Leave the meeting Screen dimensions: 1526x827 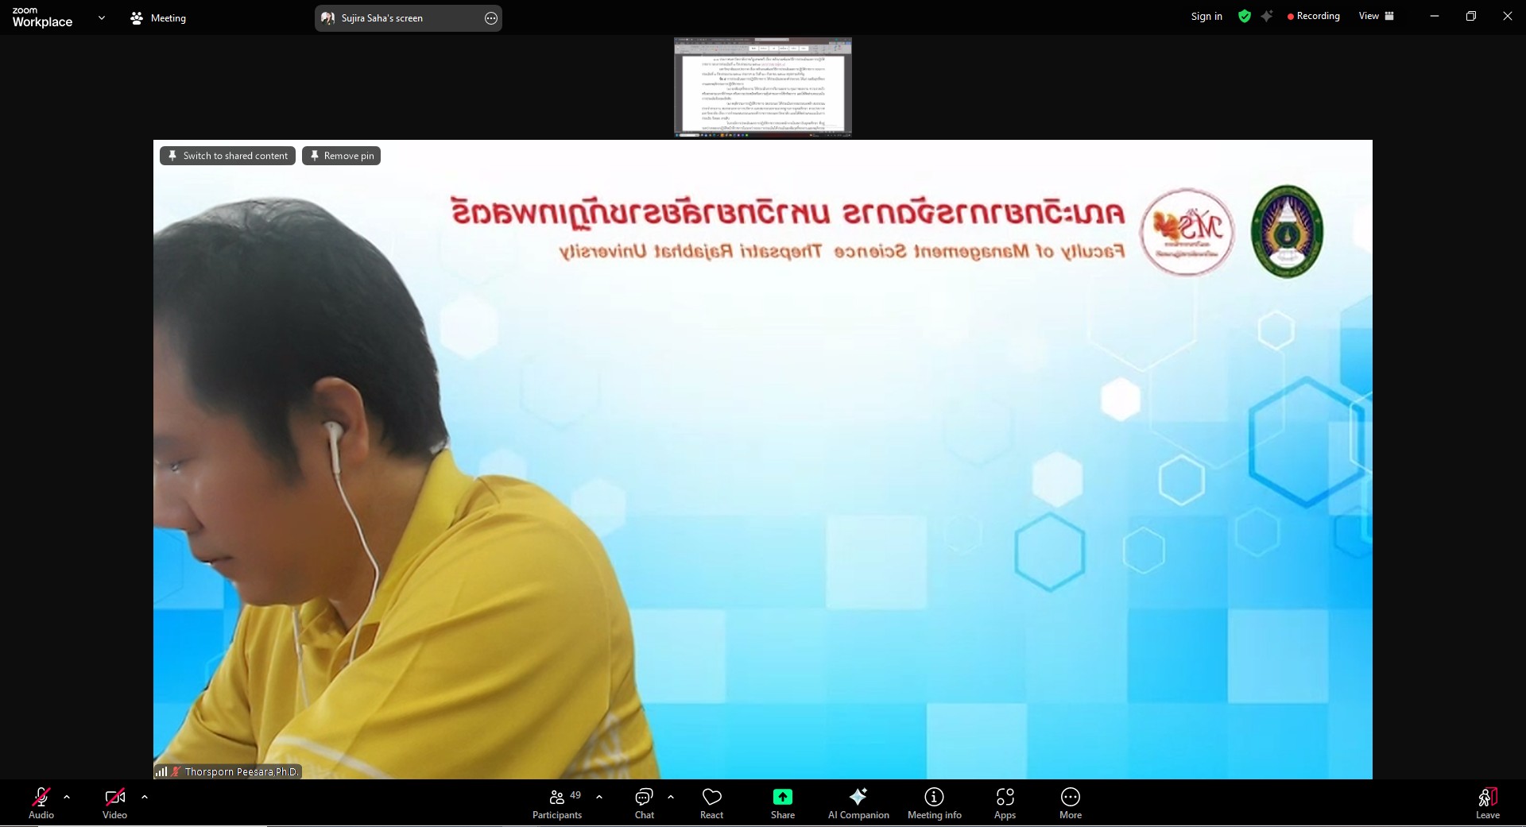(1487, 802)
